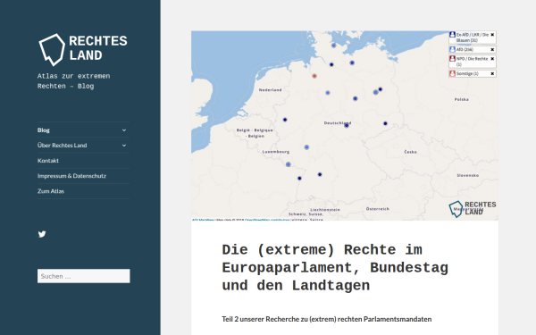536x335 pixels.
Task: Open Impressum & Datenschutz page
Action: [x=71, y=176]
